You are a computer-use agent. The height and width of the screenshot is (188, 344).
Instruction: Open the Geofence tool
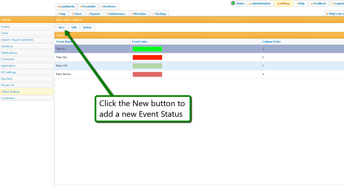coord(109,7)
